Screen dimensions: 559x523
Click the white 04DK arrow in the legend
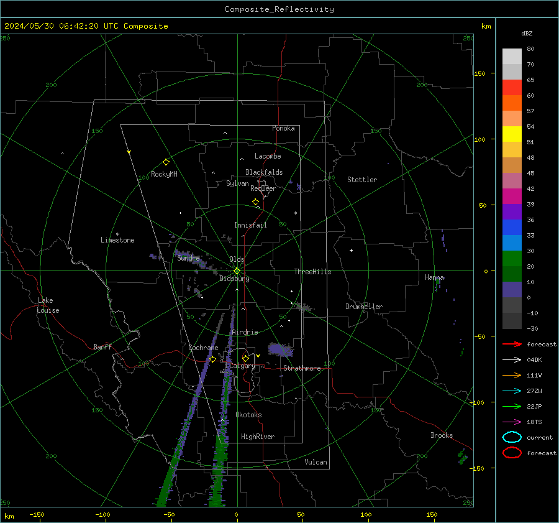coord(512,359)
